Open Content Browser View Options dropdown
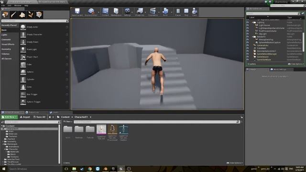 [x=235, y=163]
